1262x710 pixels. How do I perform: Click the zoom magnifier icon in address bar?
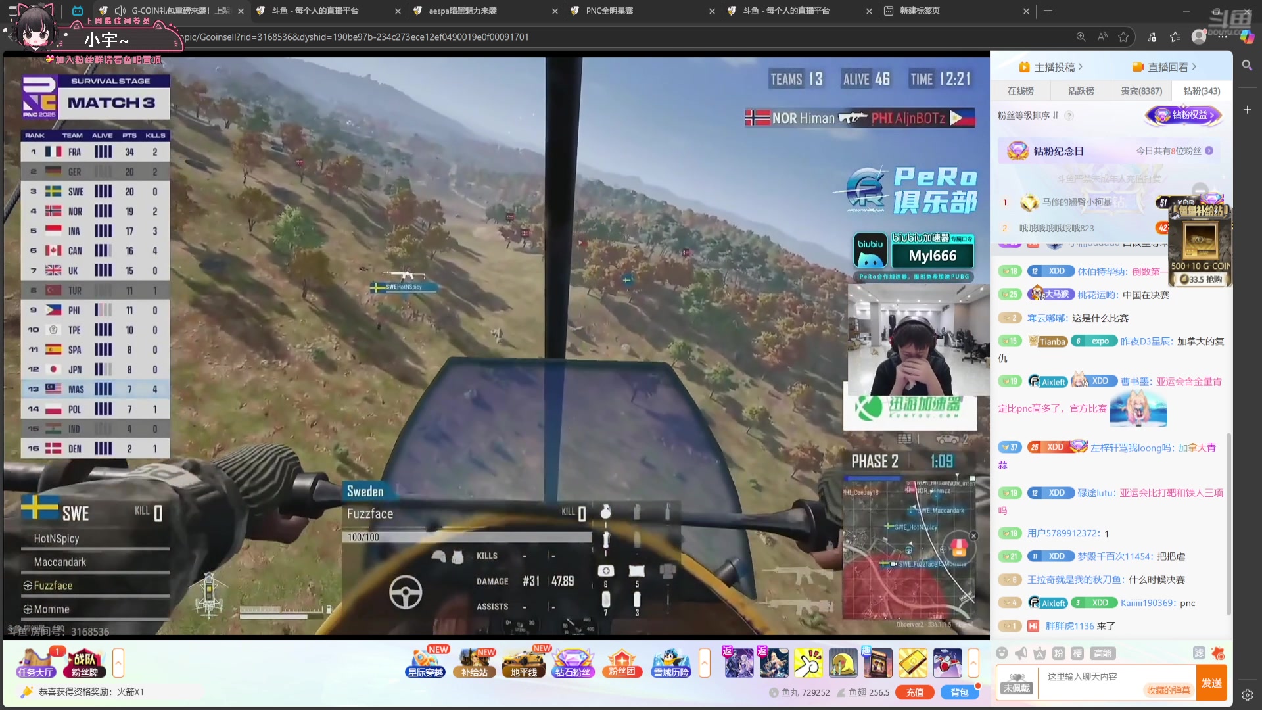point(1081,37)
